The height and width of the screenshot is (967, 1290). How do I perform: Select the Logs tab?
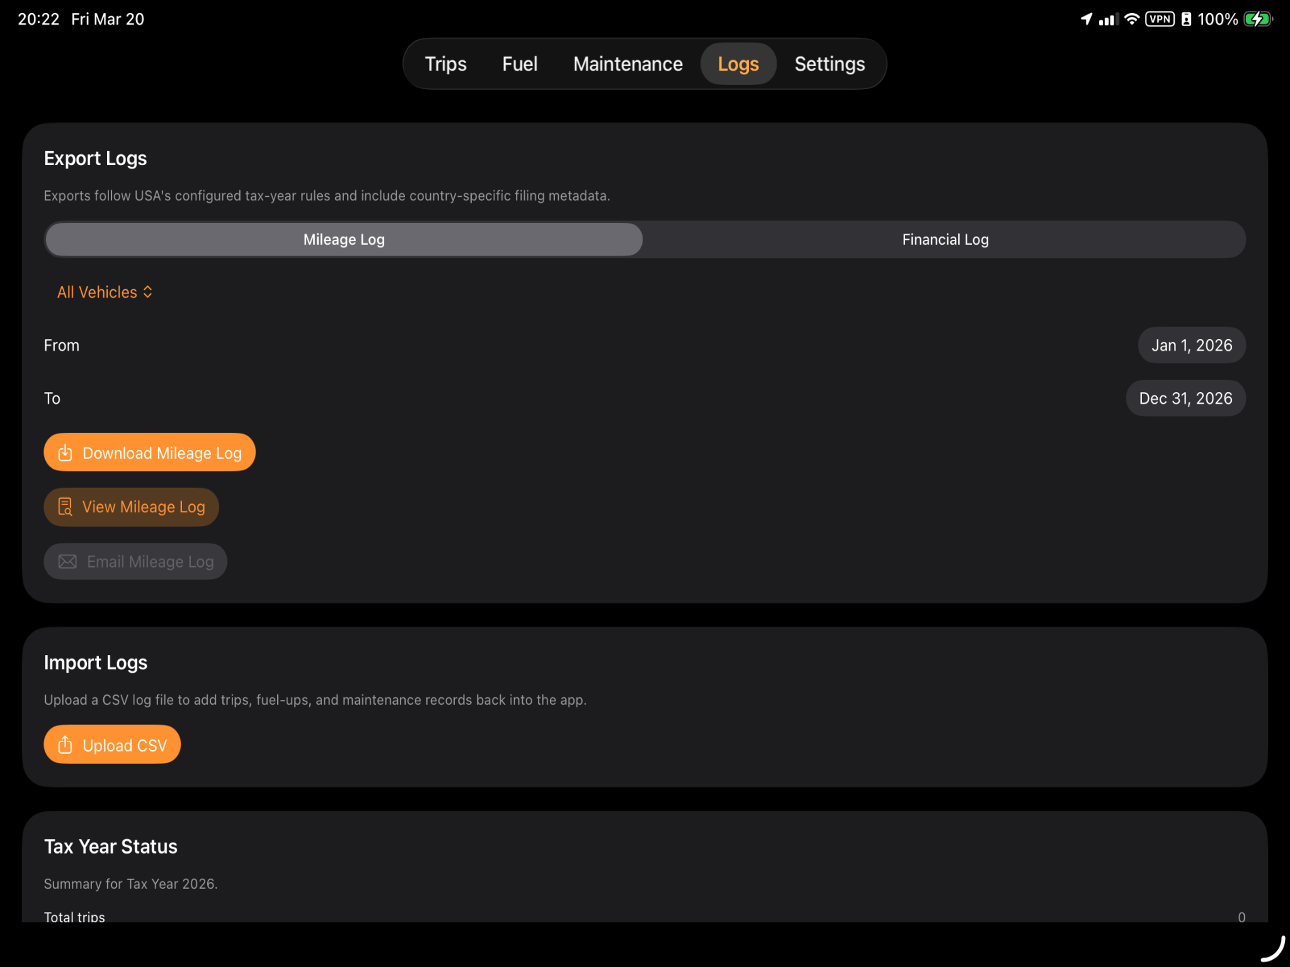point(738,64)
